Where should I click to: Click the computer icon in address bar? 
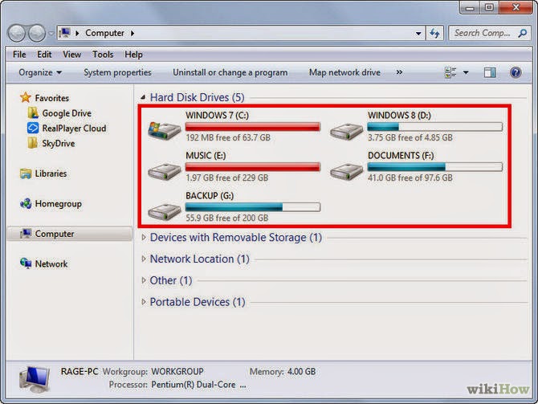click(x=64, y=33)
